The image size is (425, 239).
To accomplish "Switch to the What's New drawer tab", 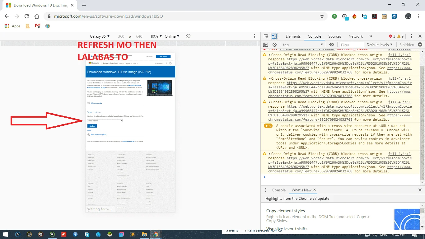I will coord(301,190).
